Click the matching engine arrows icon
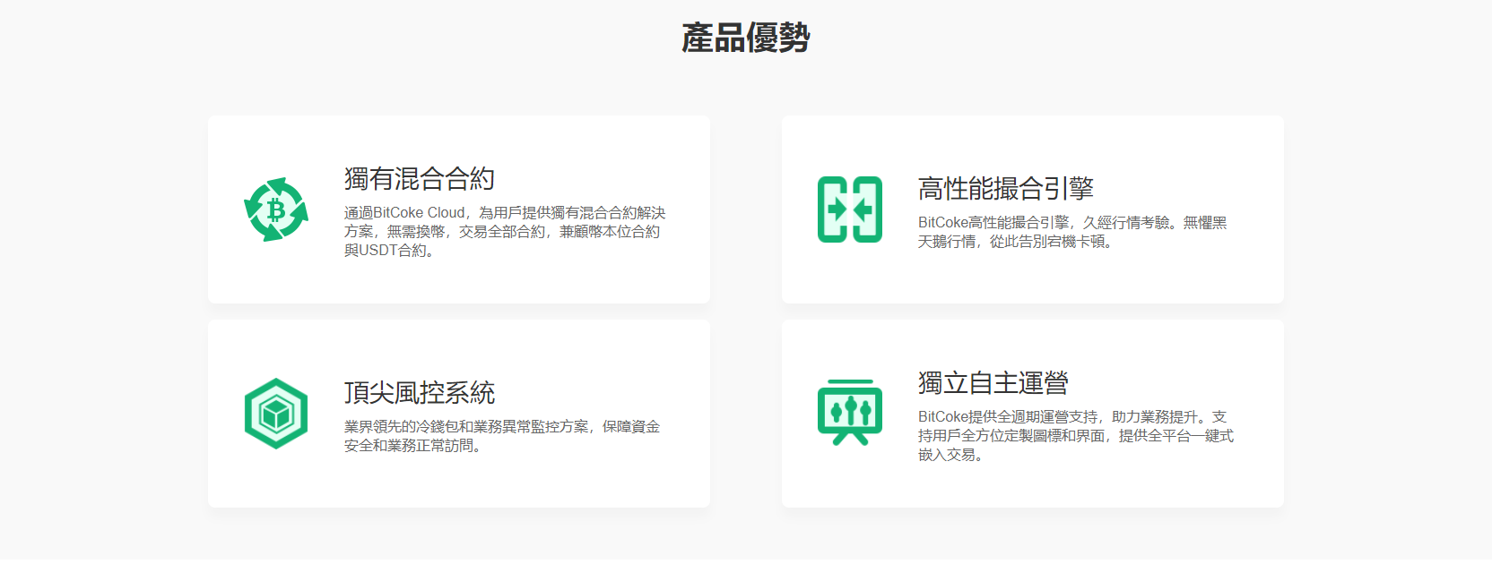Image resolution: width=1492 pixels, height=564 pixels. (x=850, y=209)
